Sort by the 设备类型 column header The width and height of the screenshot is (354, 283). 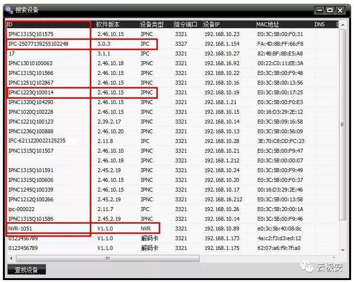pyautogui.click(x=156, y=24)
